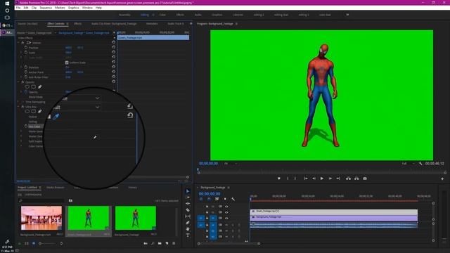Toggle animation stopwatch for Scale
Screen dimensions: 450x253
pyautogui.click(x=26, y=53)
